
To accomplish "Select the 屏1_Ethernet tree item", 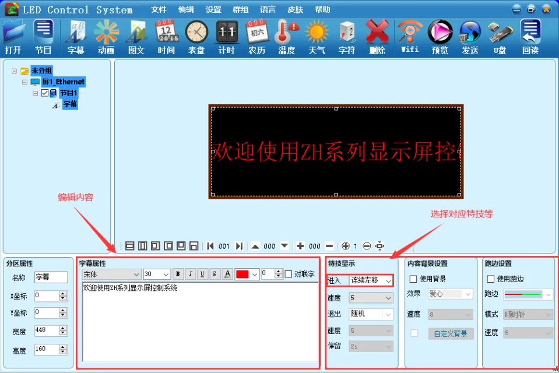I will [63, 82].
